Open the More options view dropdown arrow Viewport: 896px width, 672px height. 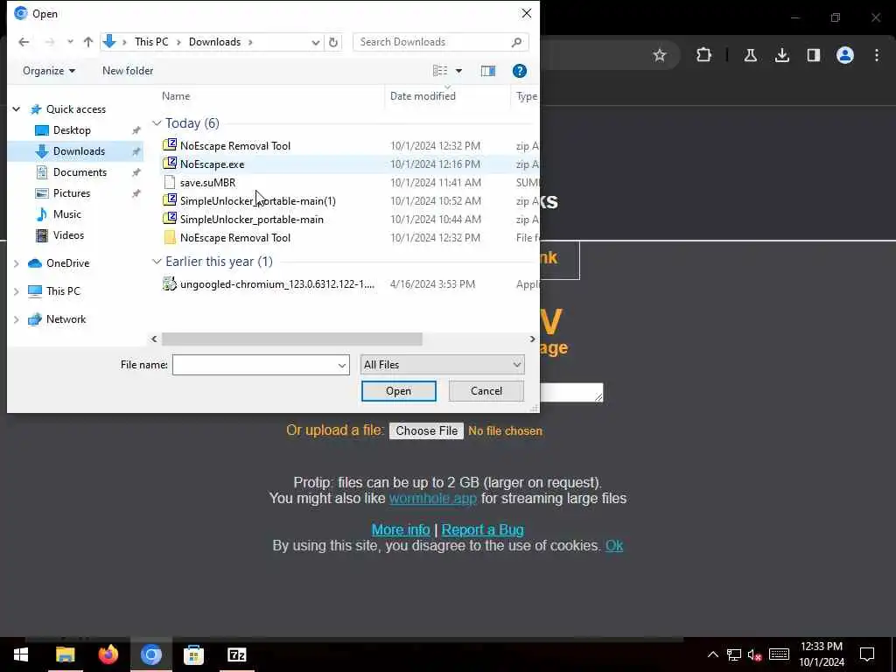point(458,71)
